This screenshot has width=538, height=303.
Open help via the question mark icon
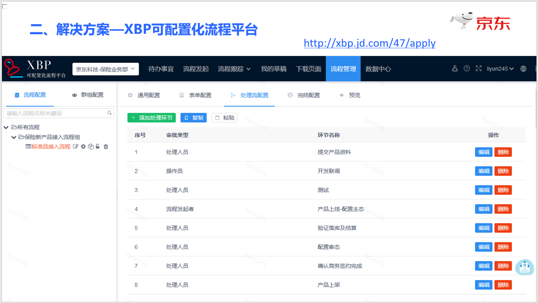click(467, 68)
